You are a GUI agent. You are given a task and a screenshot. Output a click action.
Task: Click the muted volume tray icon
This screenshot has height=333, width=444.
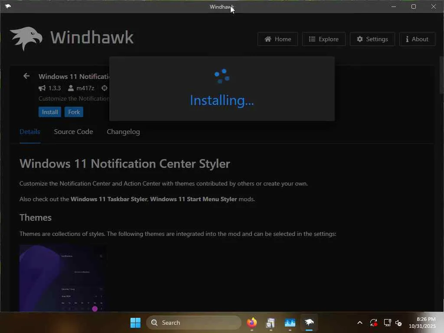(398, 323)
